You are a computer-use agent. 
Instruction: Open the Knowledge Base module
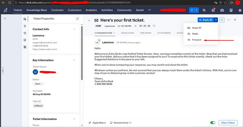(37, 10)
